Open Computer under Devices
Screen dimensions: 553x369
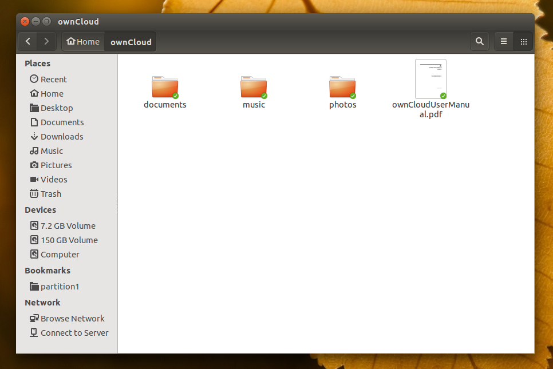pos(60,254)
